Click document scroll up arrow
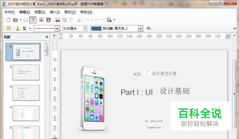 (235, 35)
